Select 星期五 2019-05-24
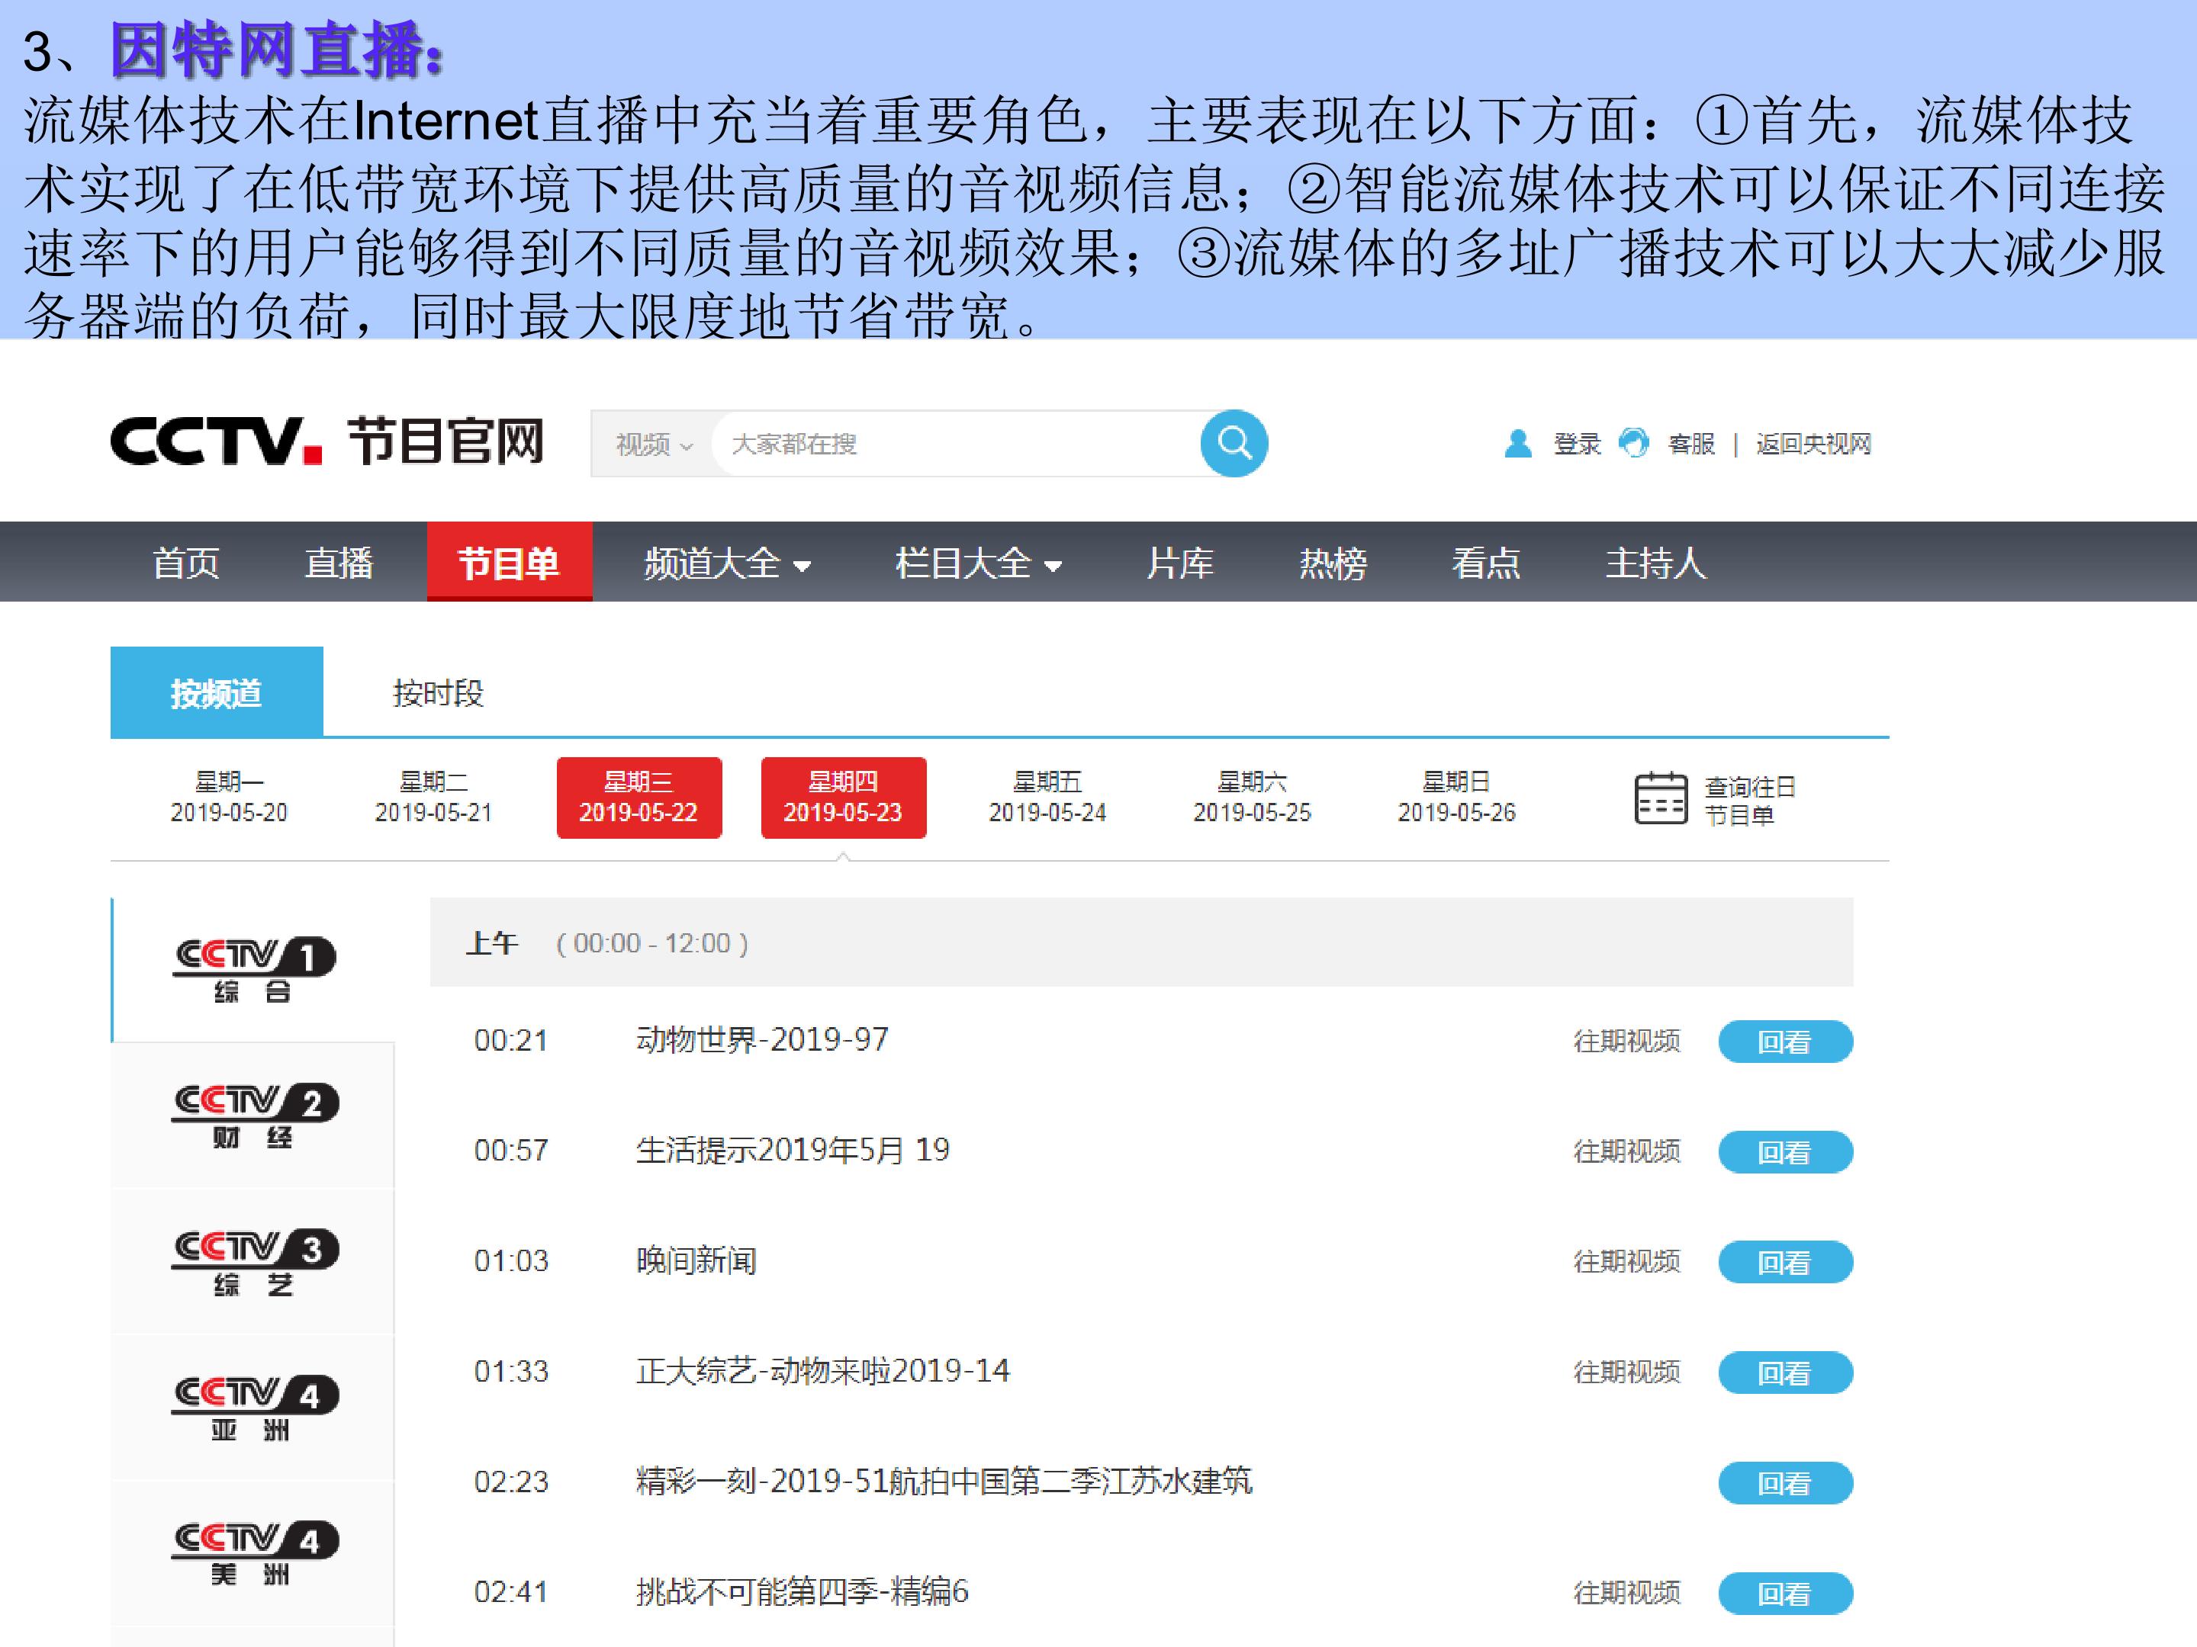 coord(1047,797)
